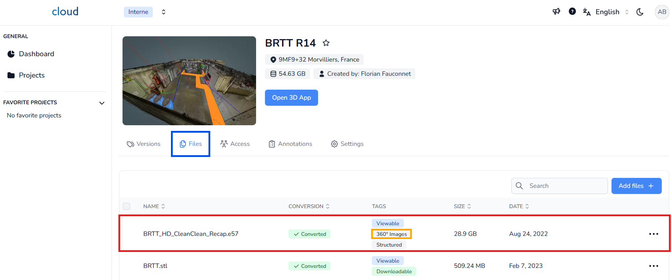The height and width of the screenshot is (280, 671).
Task: Open more options for BRTT.stl
Action: coord(654,266)
